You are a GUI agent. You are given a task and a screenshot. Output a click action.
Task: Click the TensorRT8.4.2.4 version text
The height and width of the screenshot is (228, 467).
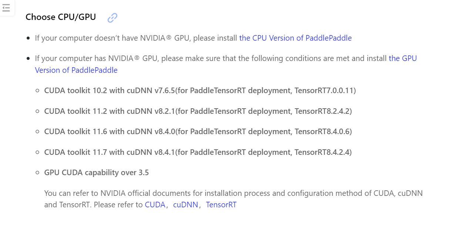(x=322, y=152)
